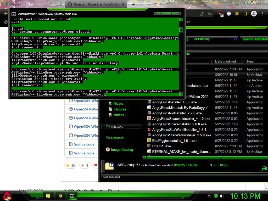Click the network monitor tray icon
Image resolution: width=268 pixels, height=201 pixels.
pyautogui.click(x=216, y=196)
